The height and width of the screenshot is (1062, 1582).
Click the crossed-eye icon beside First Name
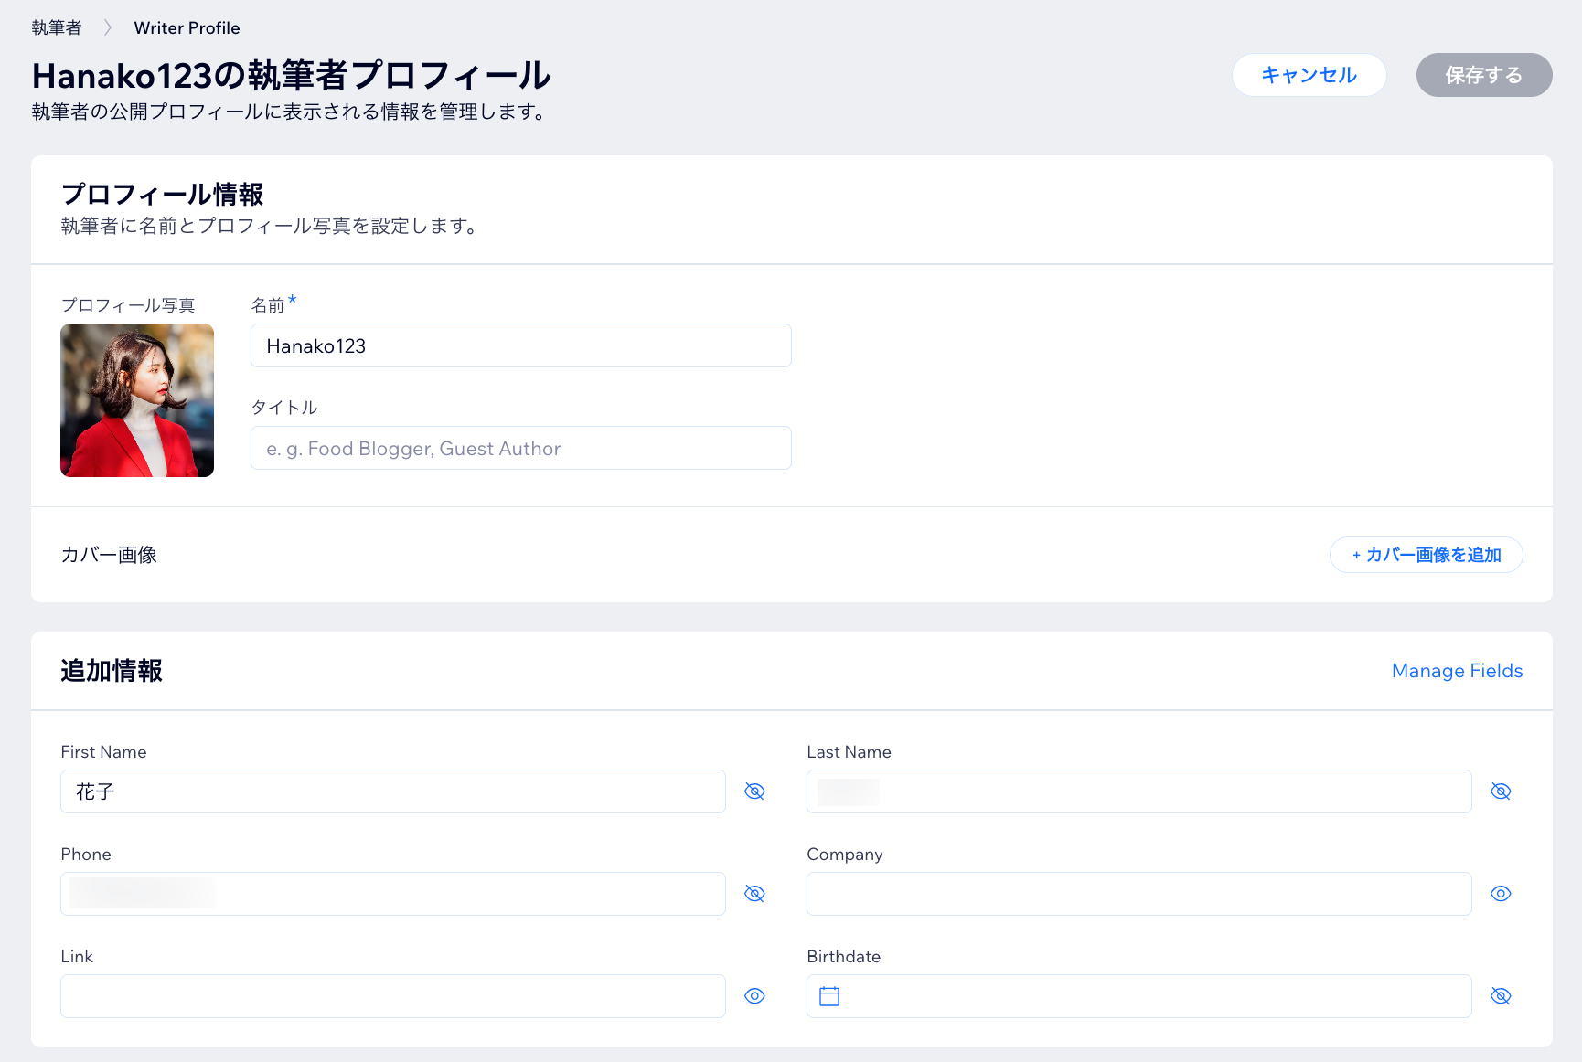(754, 791)
